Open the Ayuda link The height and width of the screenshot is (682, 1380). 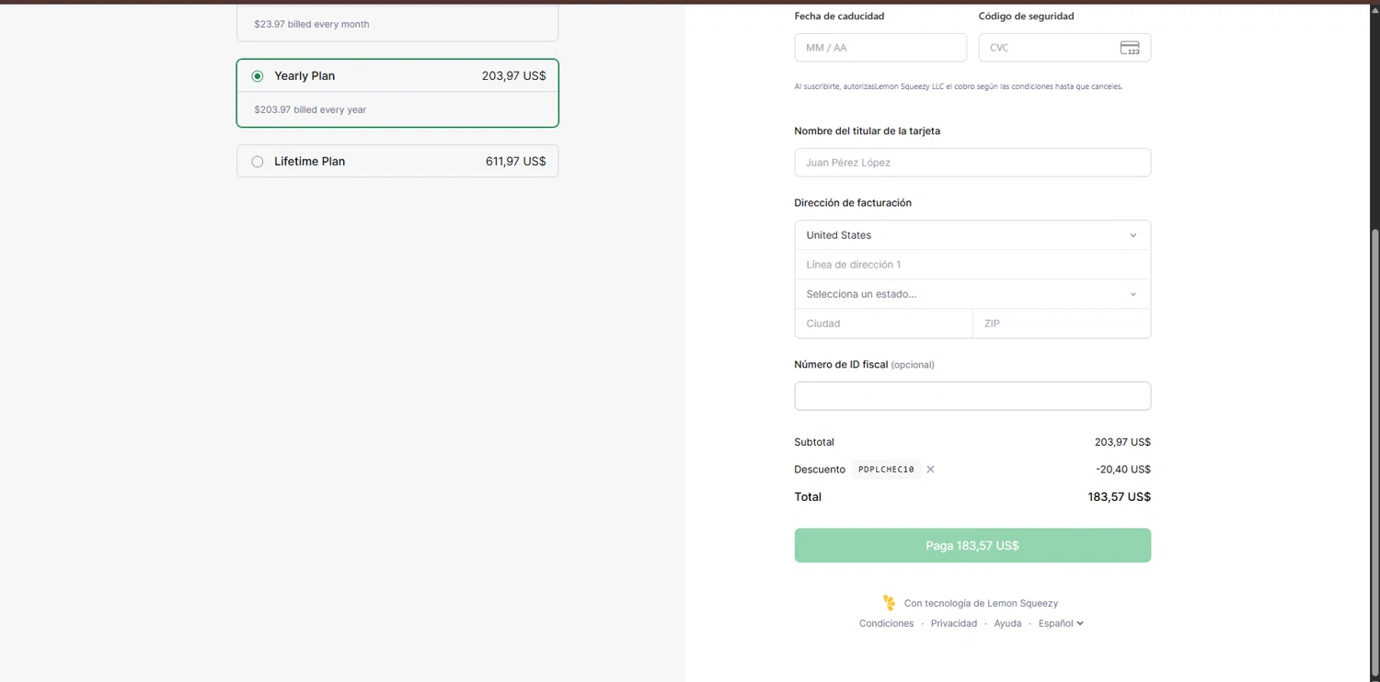1007,623
